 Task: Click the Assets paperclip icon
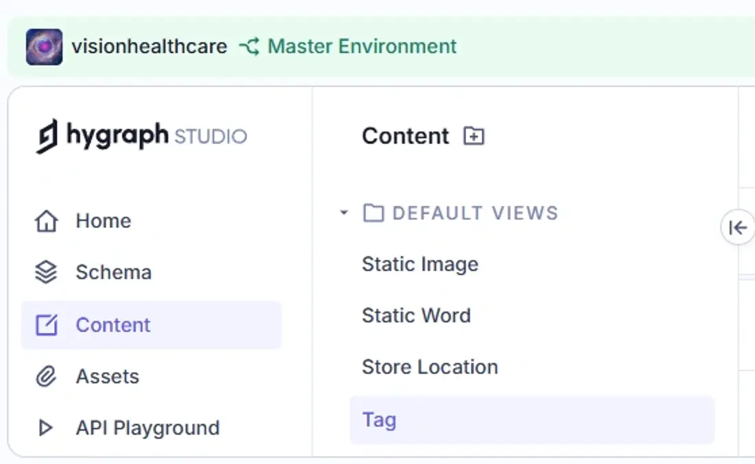46,376
